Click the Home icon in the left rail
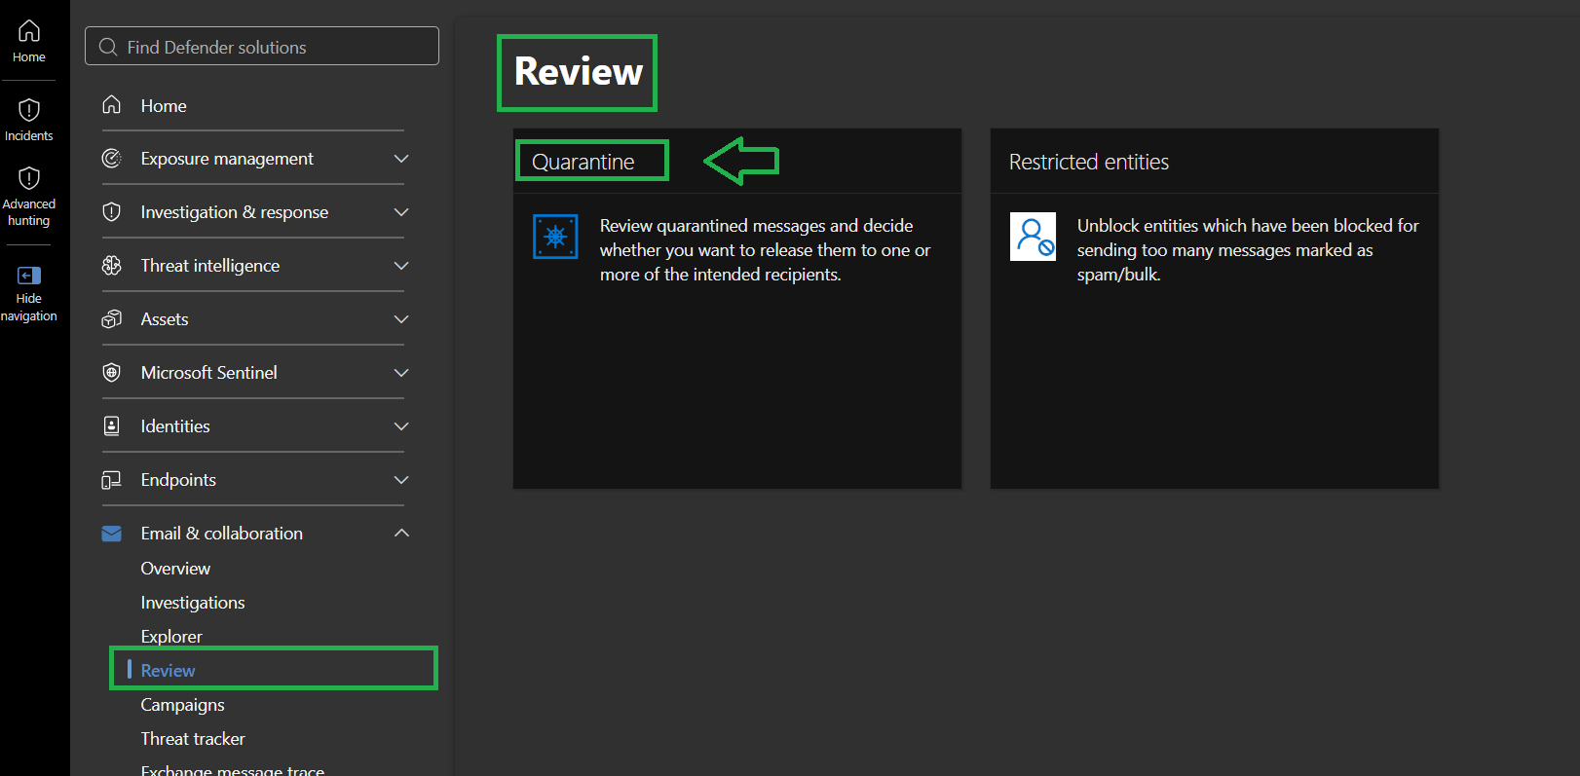1580x776 pixels. pyautogui.click(x=29, y=31)
